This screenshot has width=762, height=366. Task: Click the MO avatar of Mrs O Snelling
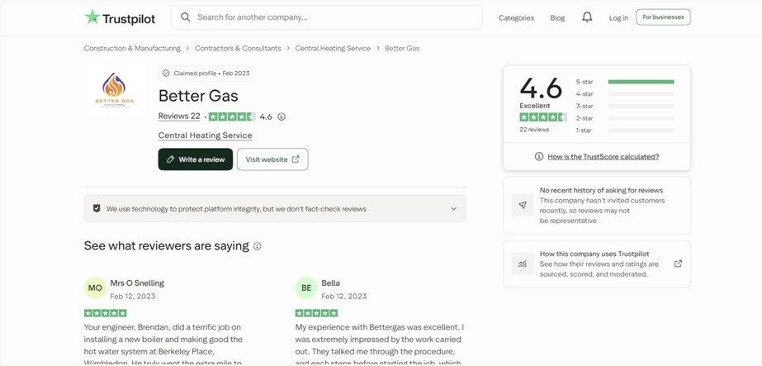[95, 288]
